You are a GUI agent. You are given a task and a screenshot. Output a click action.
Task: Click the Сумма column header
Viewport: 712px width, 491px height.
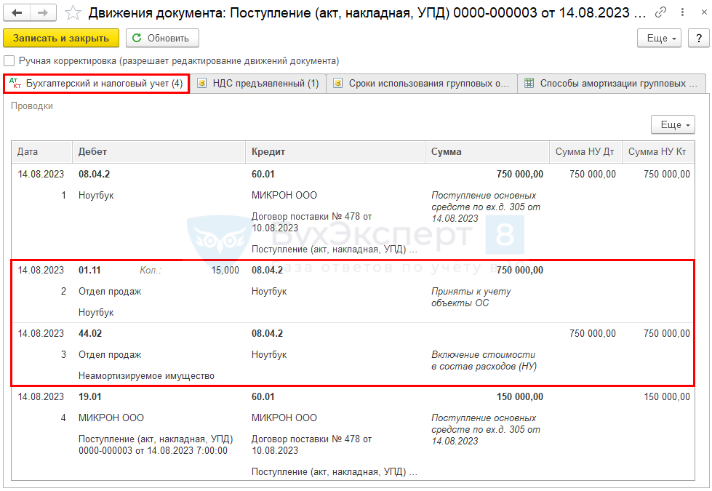487,152
